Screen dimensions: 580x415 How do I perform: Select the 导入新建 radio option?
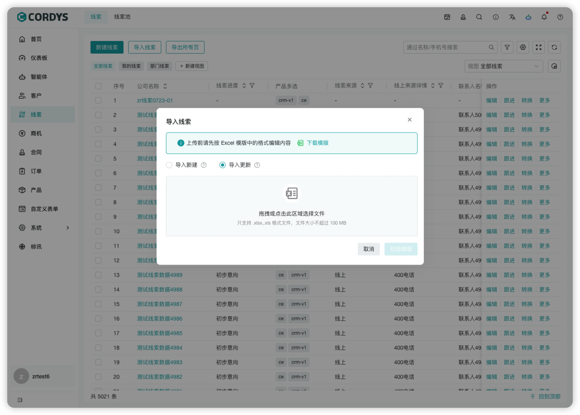click(169, 165)
